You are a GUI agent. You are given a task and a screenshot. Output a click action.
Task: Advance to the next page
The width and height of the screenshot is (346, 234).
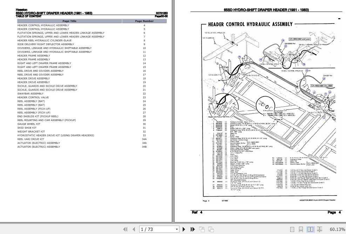(x=184, y=229)
